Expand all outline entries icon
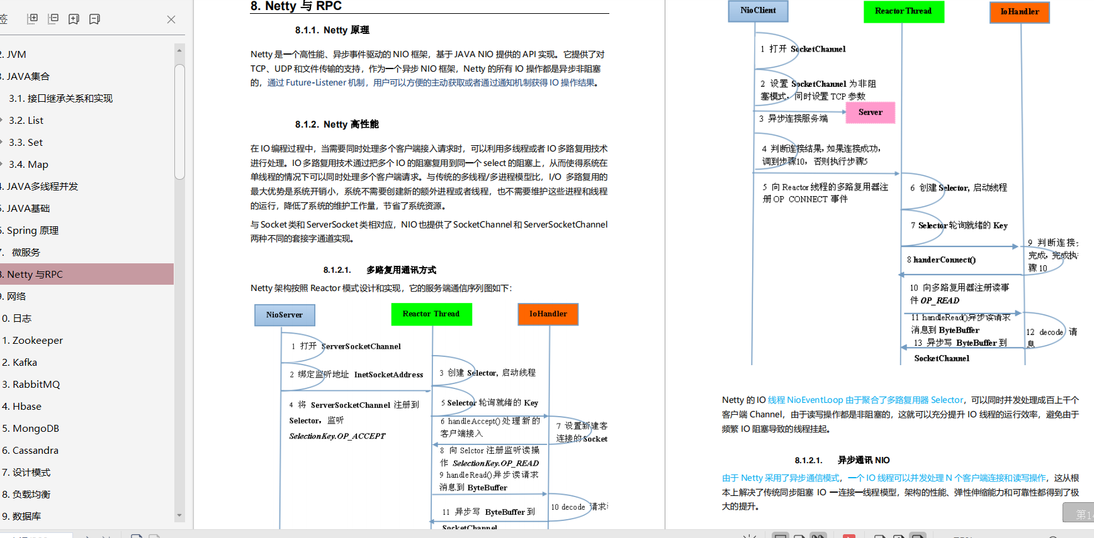Image resolution: width=1094 pixels, height=538 pixels. (33, 19)
